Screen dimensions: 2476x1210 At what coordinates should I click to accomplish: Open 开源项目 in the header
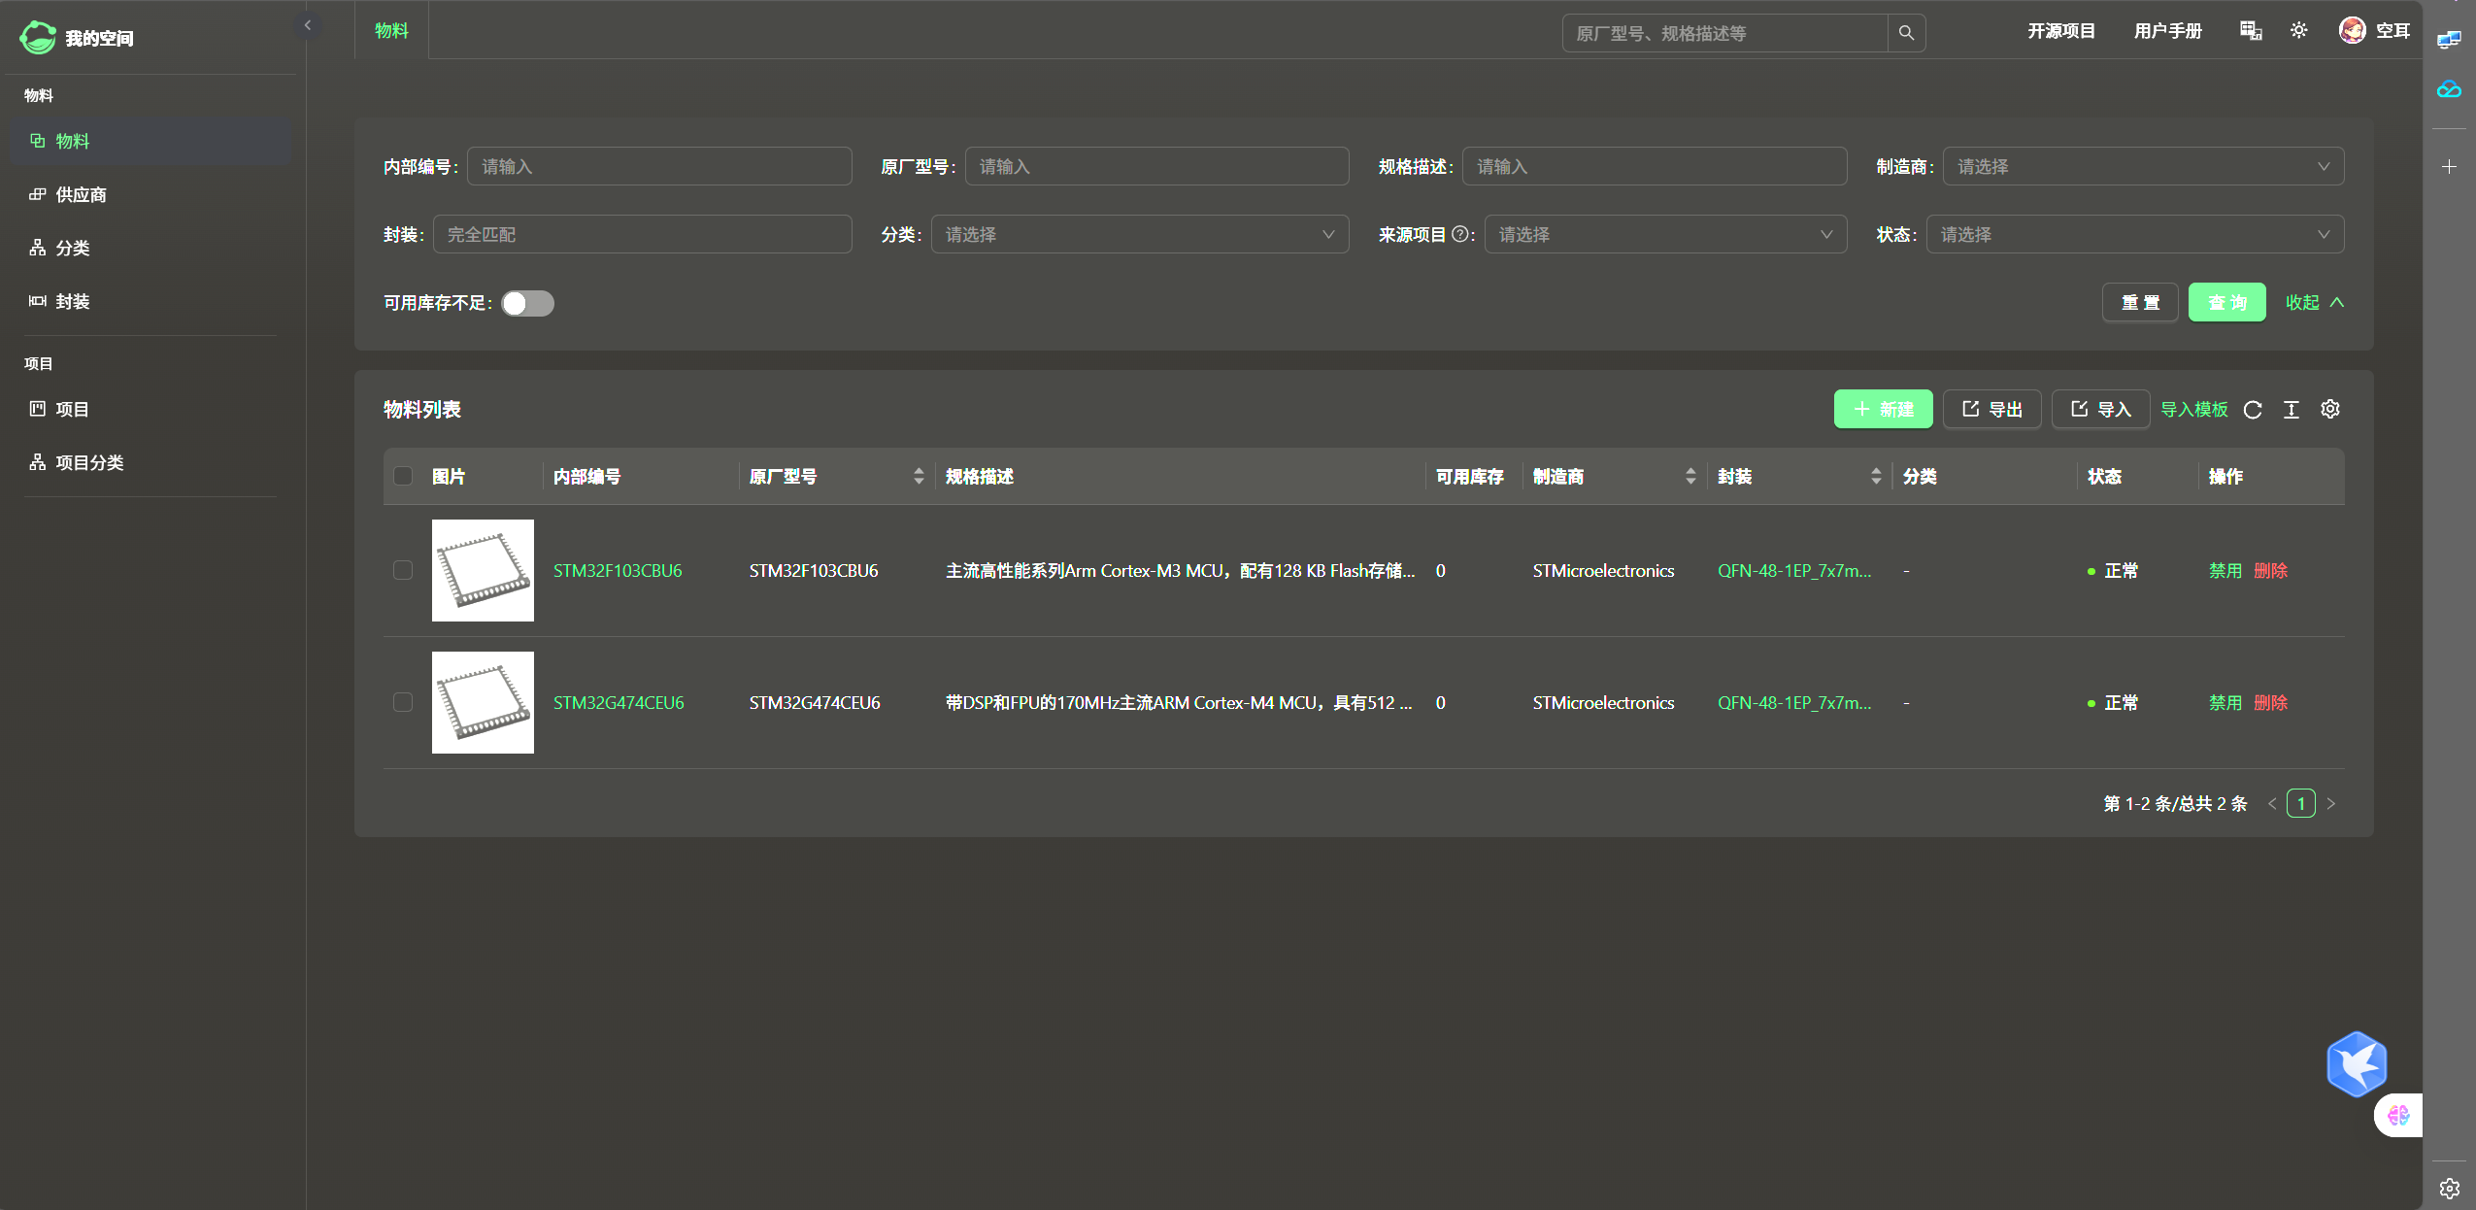tap(2061, 31)
